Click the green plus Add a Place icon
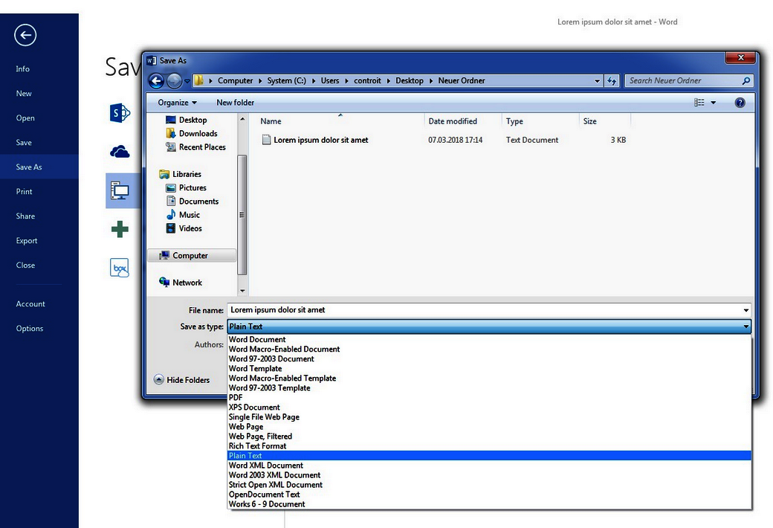This screenshot has width=773, height=528. 120,230
